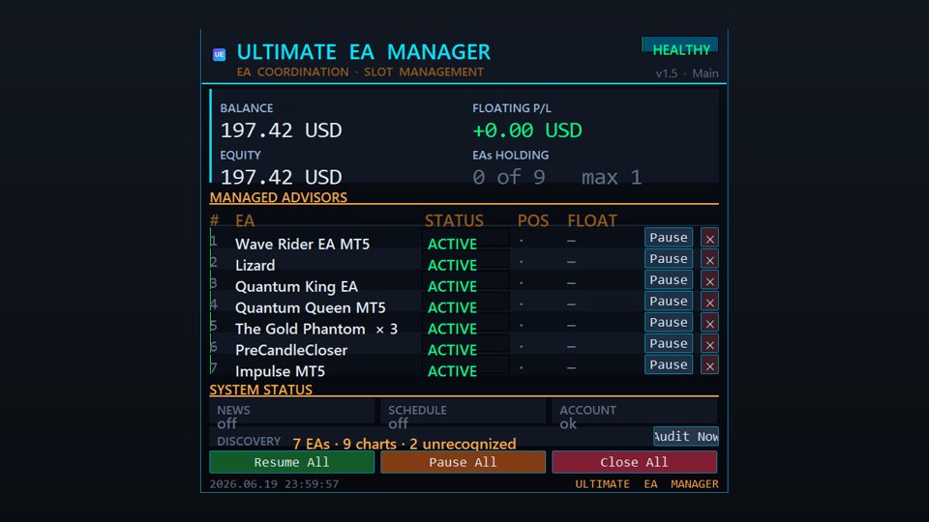Click '7 EAs · 9 charts · 2 unrecognized' text
Screen dimensions: 929x522
[x=405, y=444]
